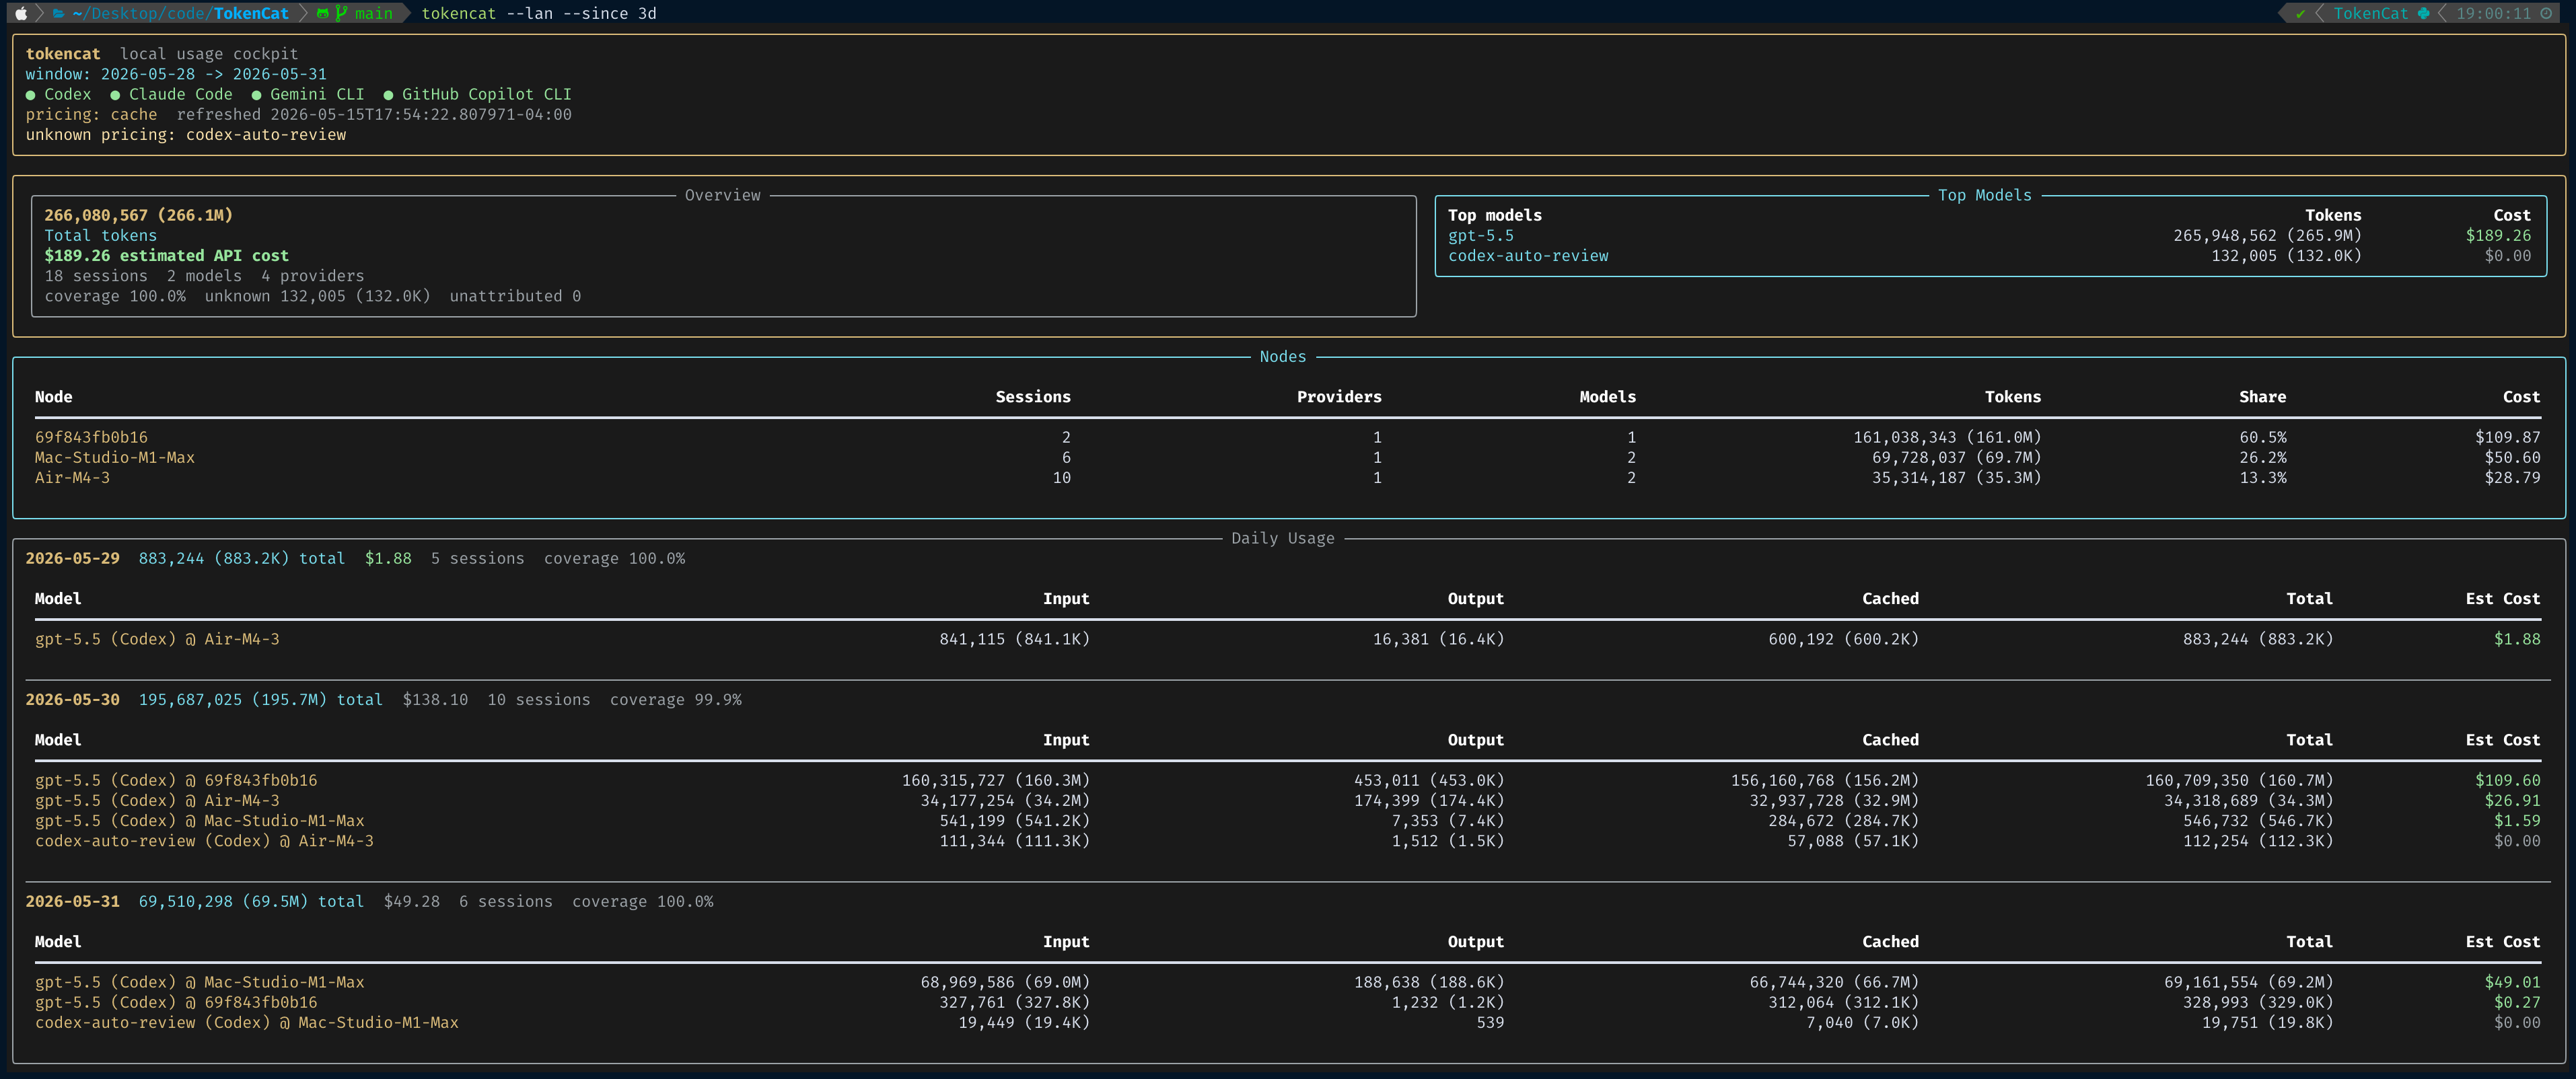Click 'window: 2026-05-28 -> 2026-05-31' line
This screenshot has height=1079, width=2576.
coord(176,74)
